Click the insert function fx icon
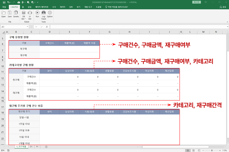 pyautogui.click(x=47, y=27)
